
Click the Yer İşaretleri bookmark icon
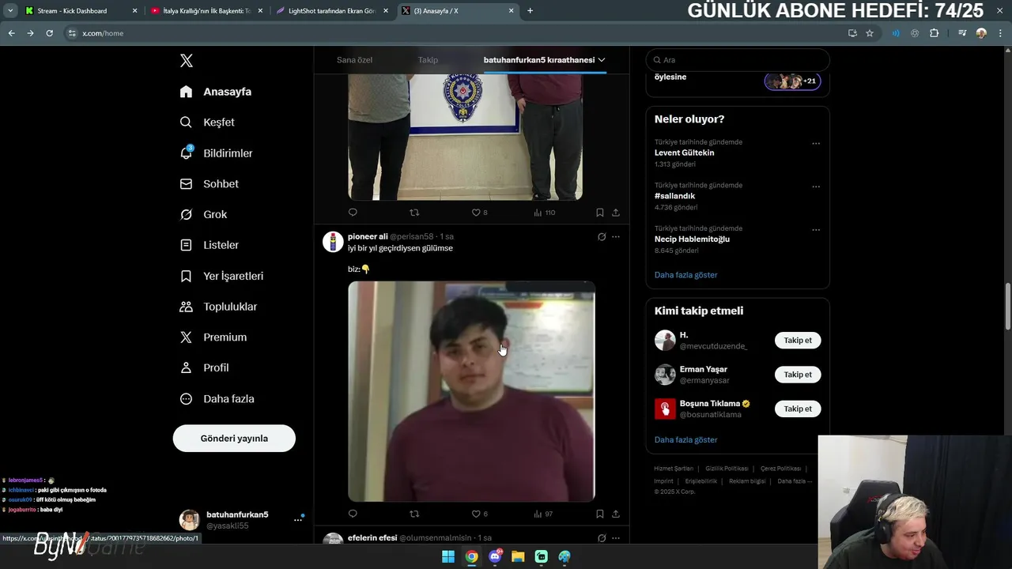coord(186,276)
